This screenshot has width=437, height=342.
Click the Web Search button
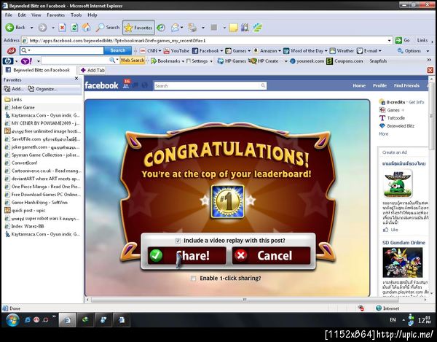pos(133,61)
